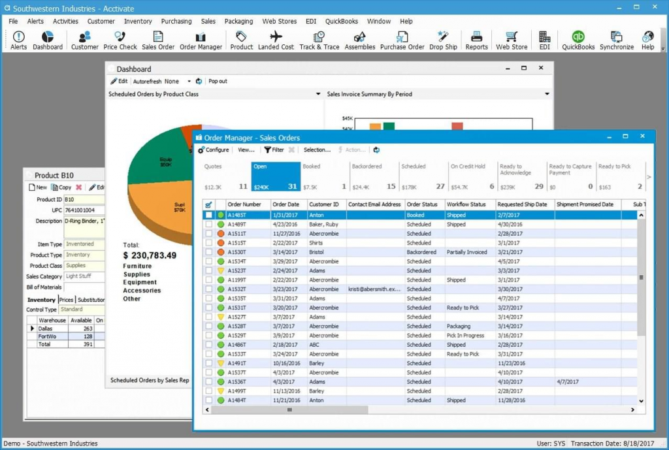Click the Drop Ship toolbar icon
This screenshot has width=669, height=450.
(x=443, y=39)
